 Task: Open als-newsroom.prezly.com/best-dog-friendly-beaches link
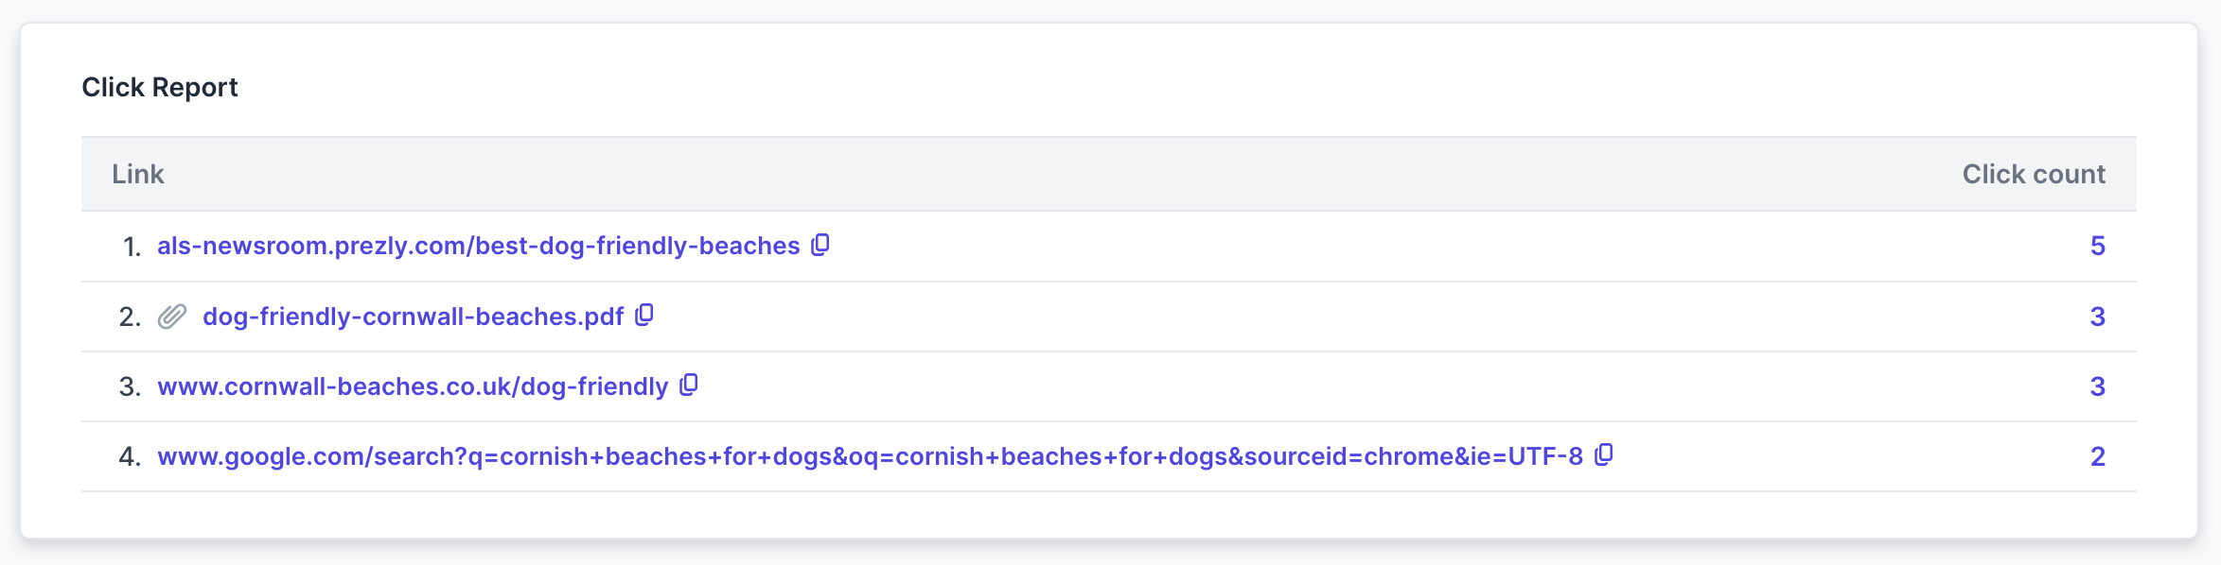pyautogui.click(x=479, y=246)
